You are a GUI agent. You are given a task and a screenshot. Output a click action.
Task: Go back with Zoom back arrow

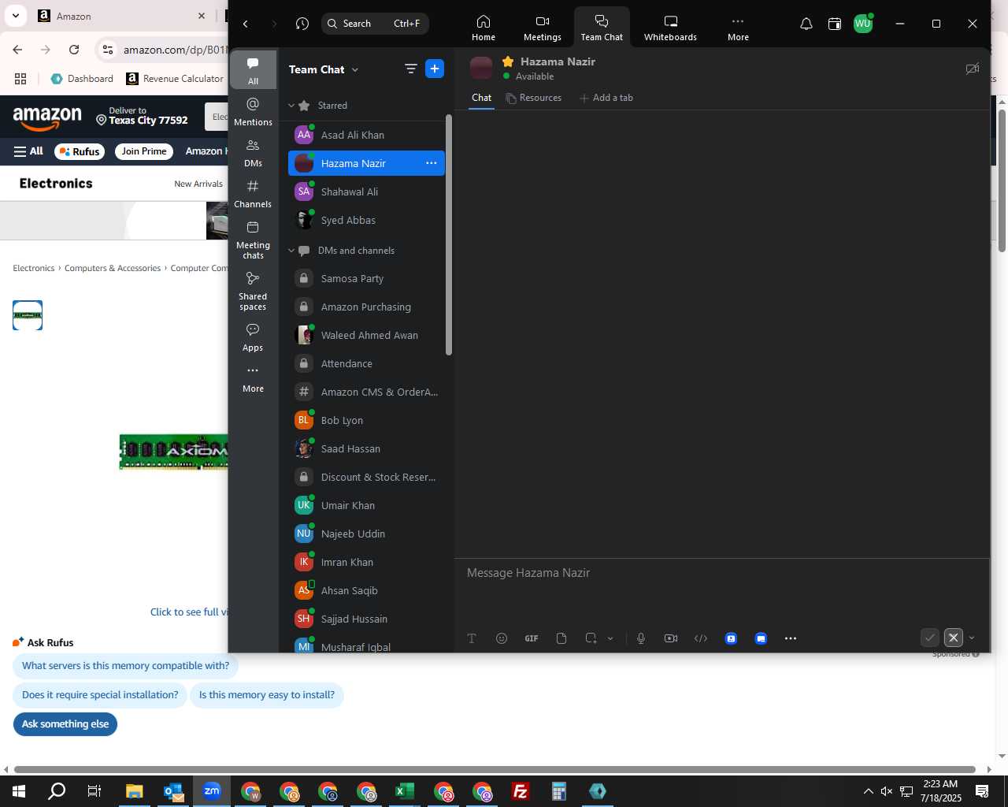pyautogui.click(x=246, y=24)
